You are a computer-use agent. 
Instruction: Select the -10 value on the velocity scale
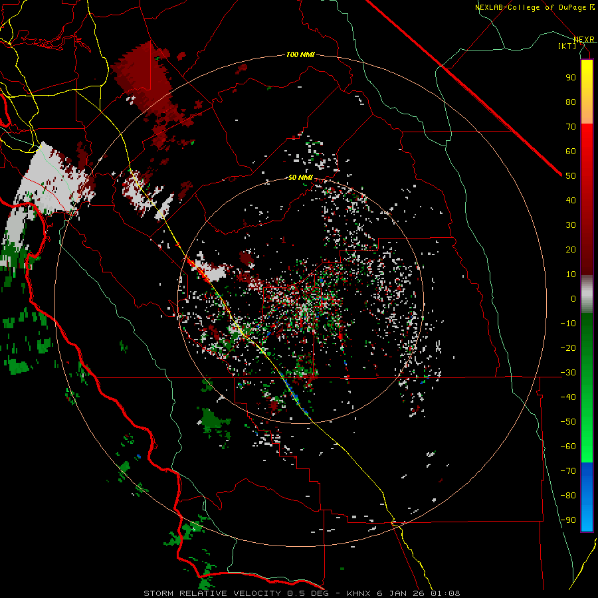pos(568,324)
